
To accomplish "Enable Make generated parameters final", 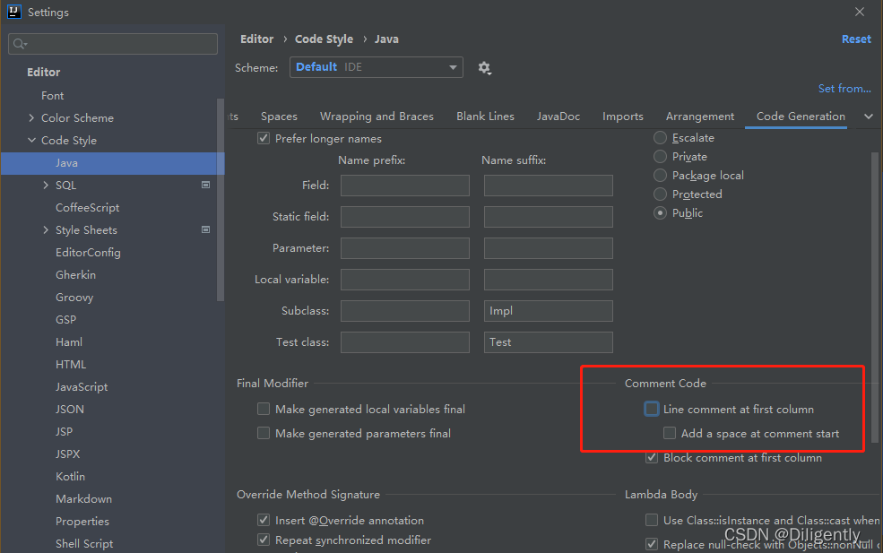I will [x=264, y=433].
